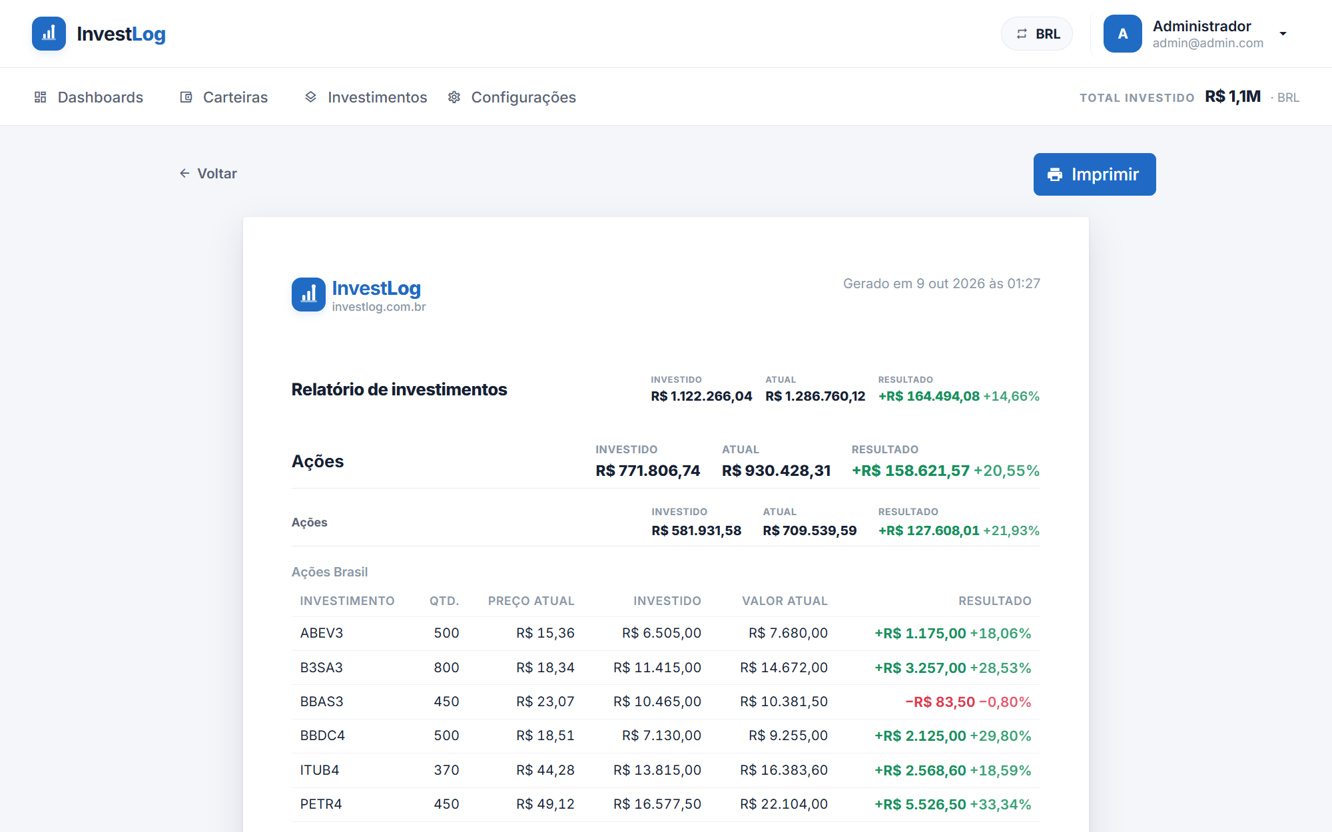This screenshot has width=1332, height=832.
Task: Click the currency swap icon beside BRL
Action: [1022, 34]
